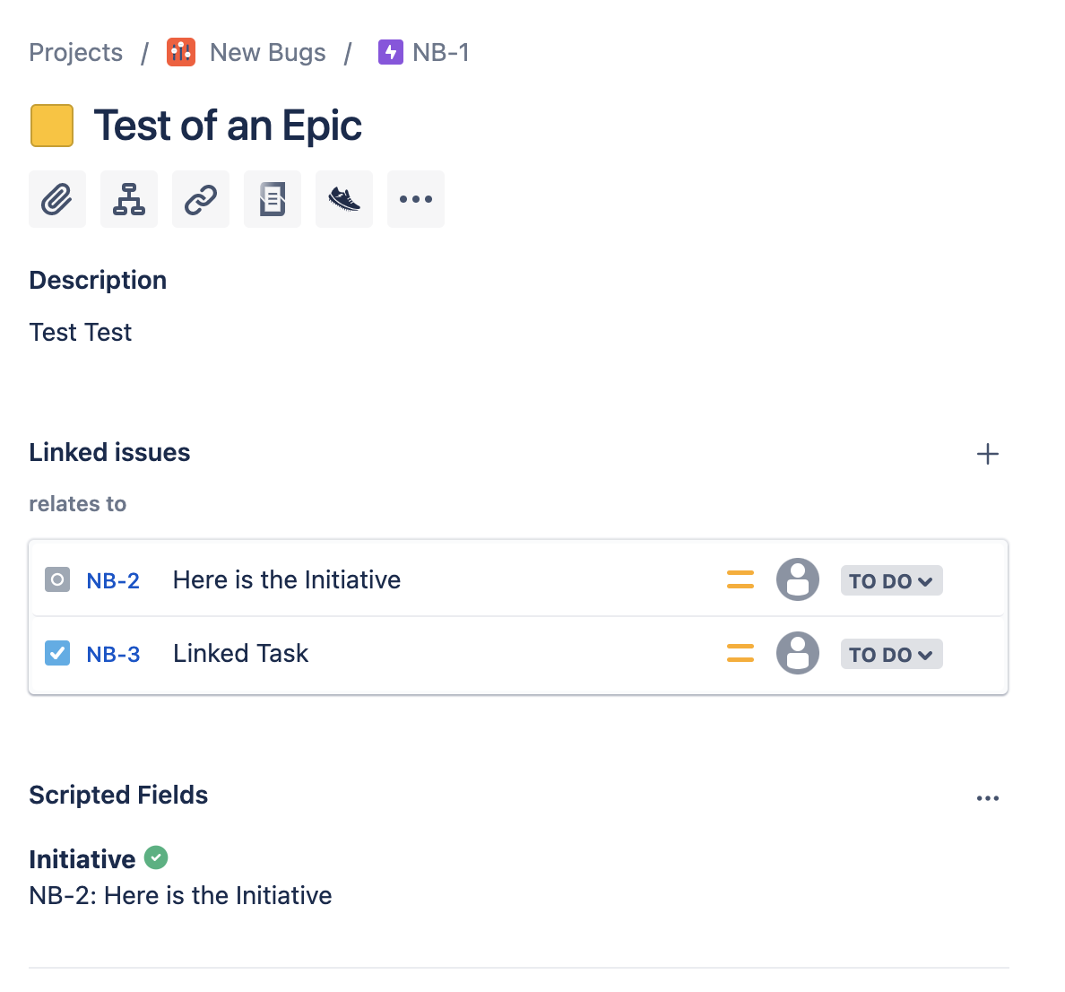Open the TO DO status dropdown for NB-3
This screenshot has width=1065, height=992.
(891, 654)
